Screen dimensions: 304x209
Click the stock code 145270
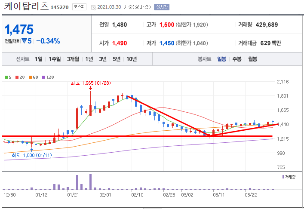coord(59,7)
